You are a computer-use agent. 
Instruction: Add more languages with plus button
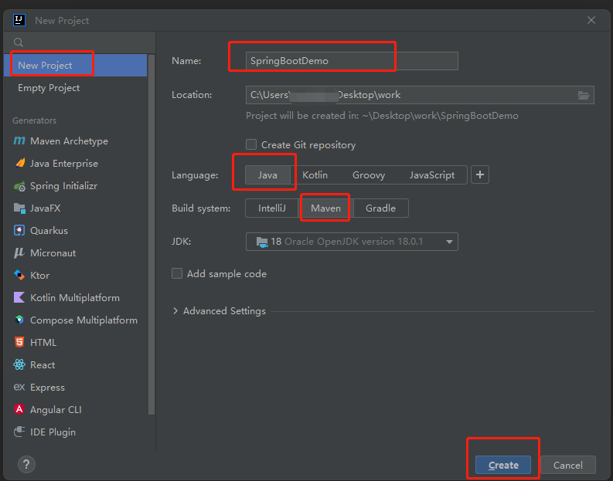(480, 175)
